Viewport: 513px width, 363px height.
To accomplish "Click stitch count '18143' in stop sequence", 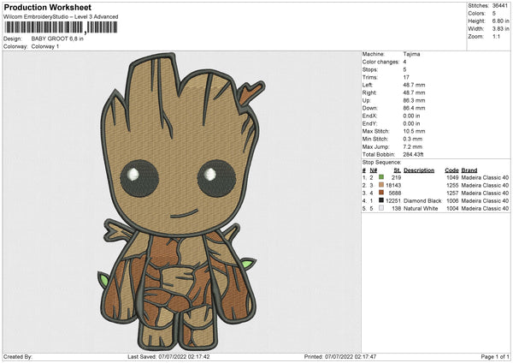I will click(x=393, y=185).
